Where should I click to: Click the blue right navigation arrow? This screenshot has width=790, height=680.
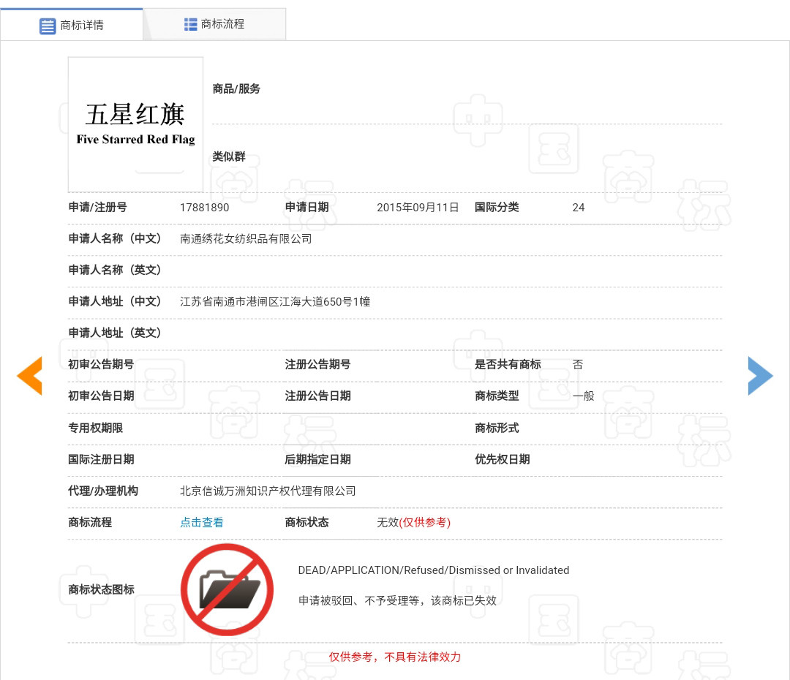point(761,375)
